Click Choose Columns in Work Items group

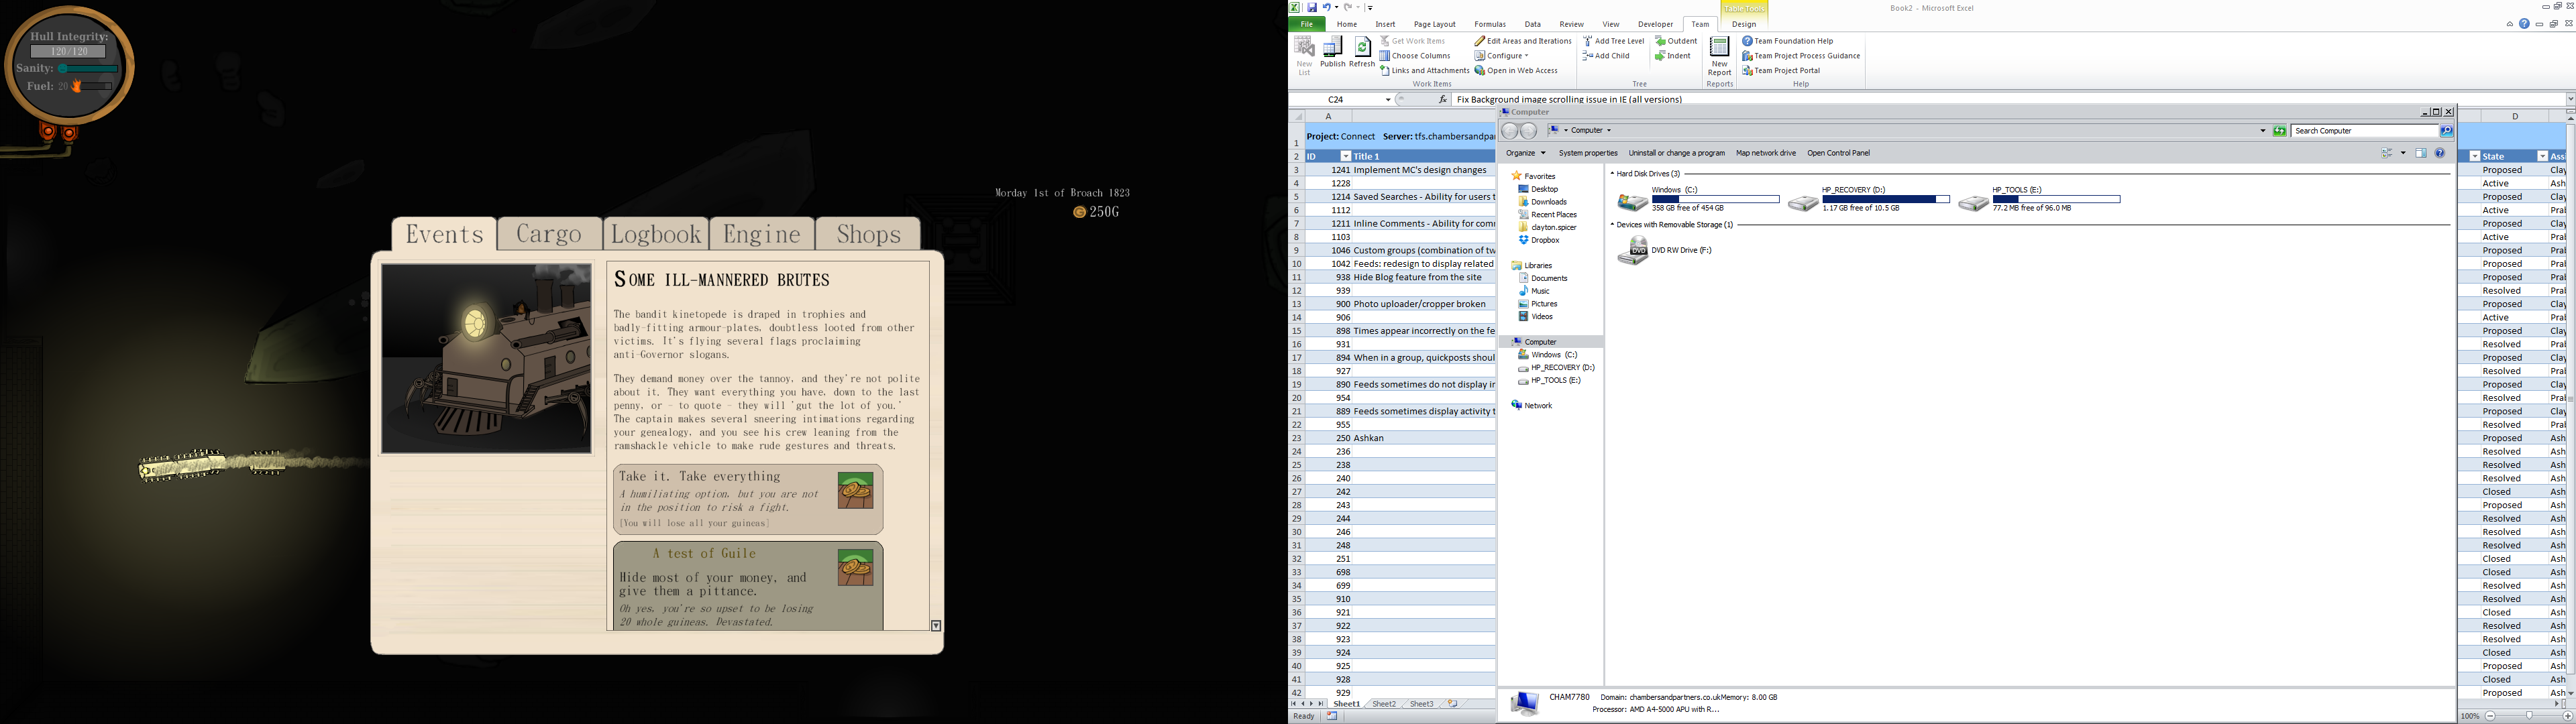[x=1415, y=56]
